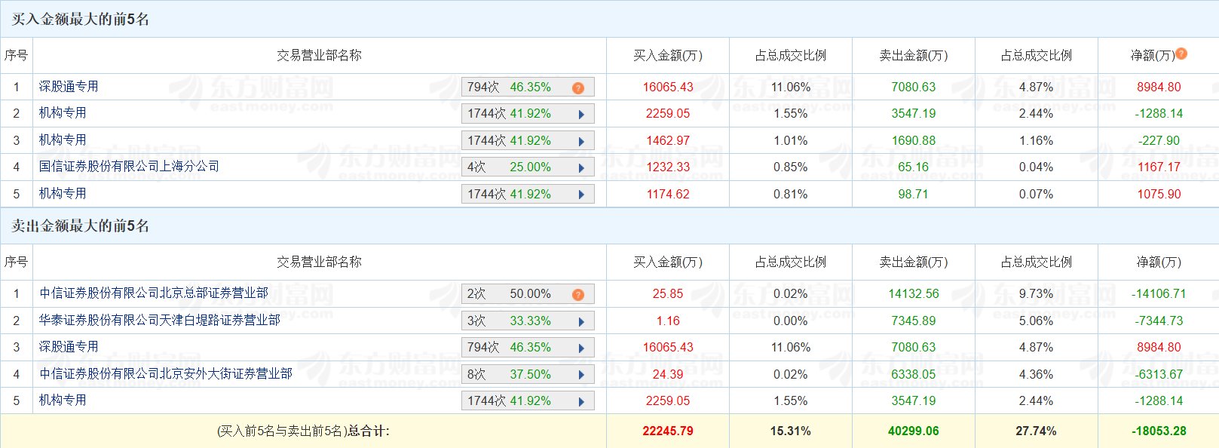Image resolution: width=1219 pixels, height=448 pixels.
Task: Click the 买入金额最大的前5名 section title
Action: pos(80,20)
